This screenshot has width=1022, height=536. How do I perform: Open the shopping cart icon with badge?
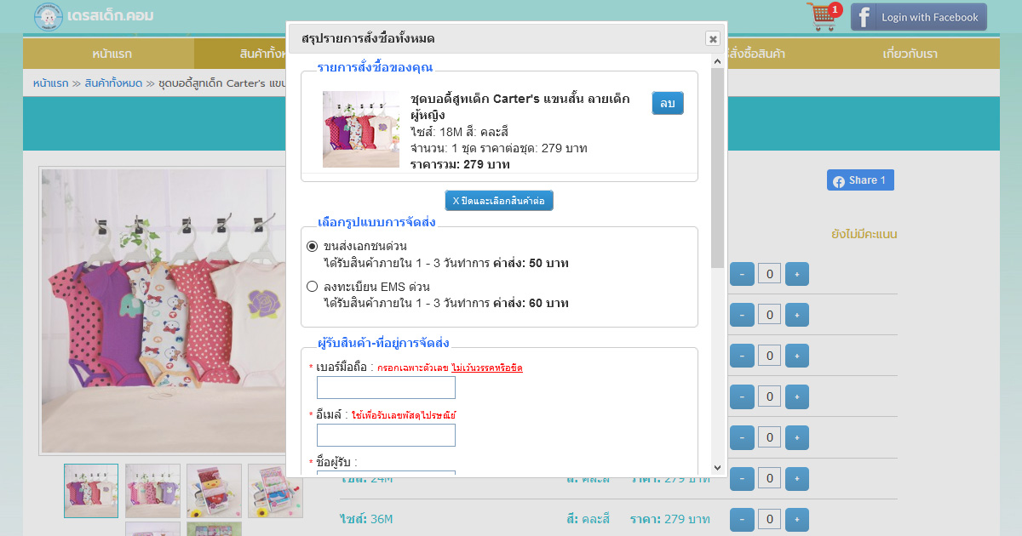point(823,16)
